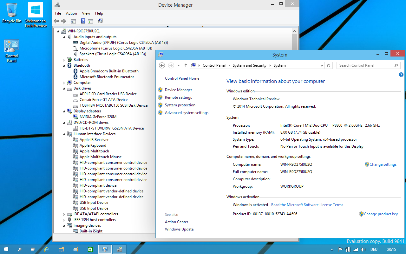The image size is (406, 254).
Task: Click the battery power icon in system tray
Action: coord(348,250)
